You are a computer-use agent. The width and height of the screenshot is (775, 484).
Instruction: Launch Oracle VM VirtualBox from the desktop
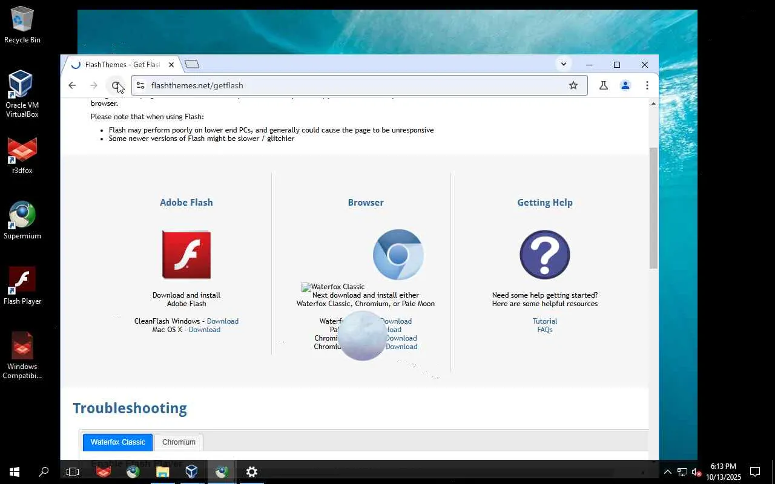tap(22, 94)
